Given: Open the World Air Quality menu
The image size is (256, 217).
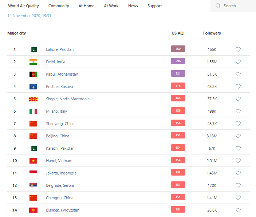Looking at the screenshot, I should pyautogui.click(x=23, y=6).
